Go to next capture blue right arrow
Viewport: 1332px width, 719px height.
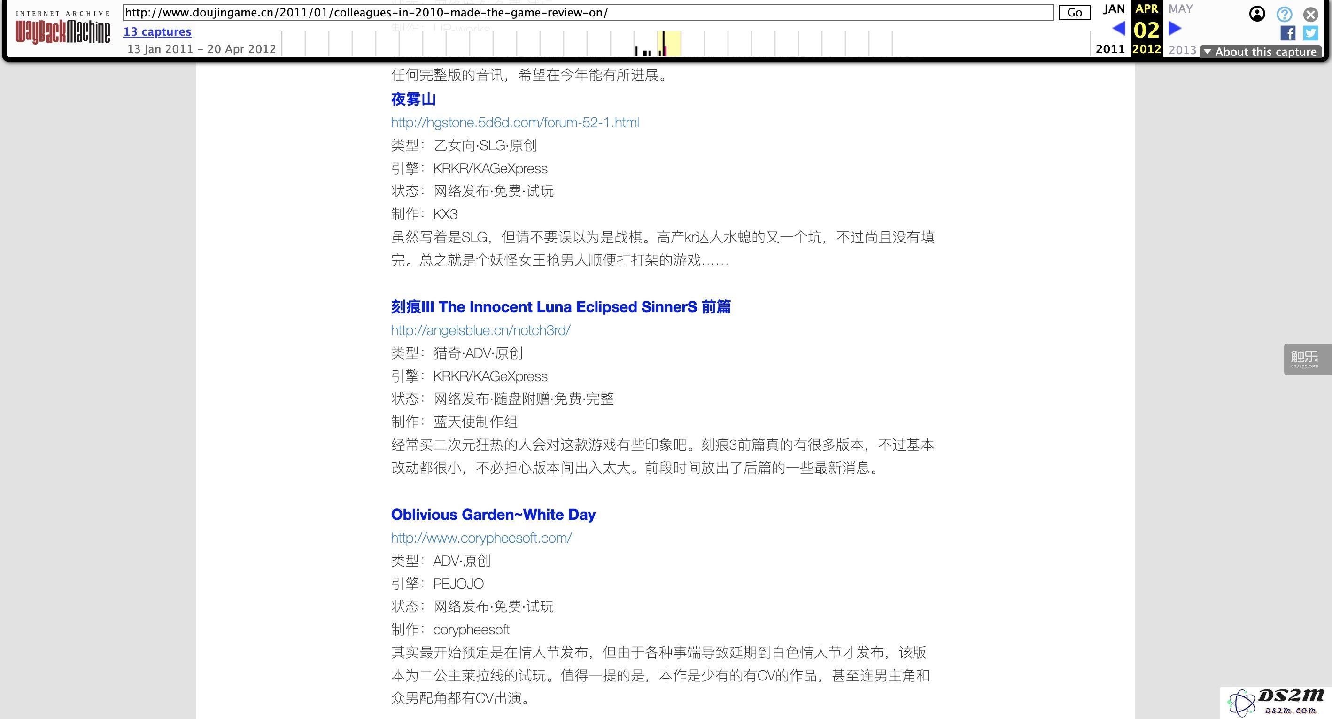coord(1175,28)
